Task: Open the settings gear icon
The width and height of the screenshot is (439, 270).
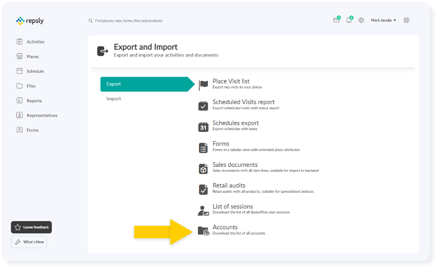Action: click(x=361, y=20)
